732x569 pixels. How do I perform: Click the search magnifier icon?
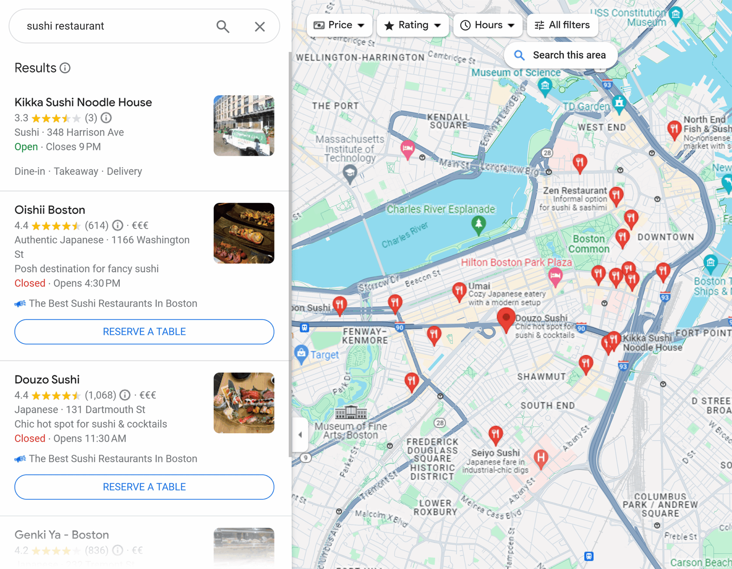(223, 26)
